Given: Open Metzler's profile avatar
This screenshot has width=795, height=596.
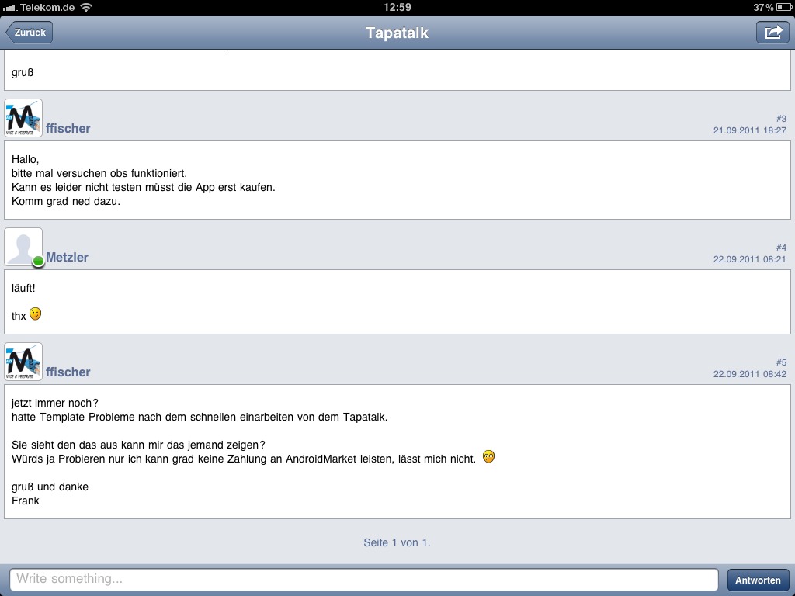Looking at the screenshot, I should click(23, 247).
